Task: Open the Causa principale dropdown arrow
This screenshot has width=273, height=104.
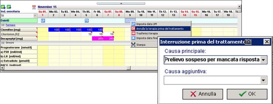Action: coord(263,60)
